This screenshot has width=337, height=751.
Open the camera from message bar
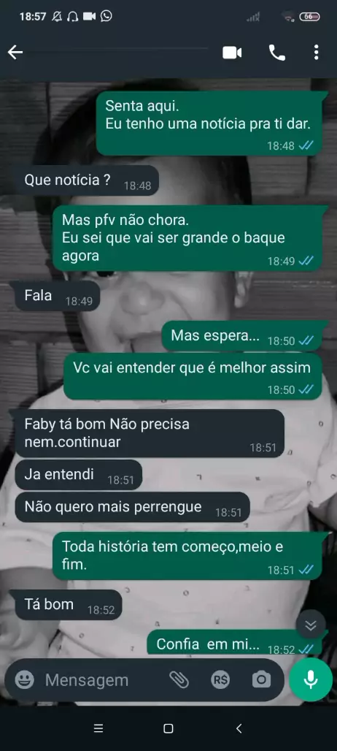[x=261, y=679]
